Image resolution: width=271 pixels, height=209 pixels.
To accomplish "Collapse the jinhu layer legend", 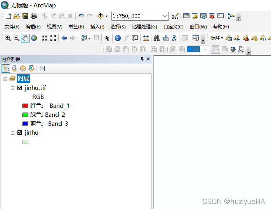I will (12, 133).
